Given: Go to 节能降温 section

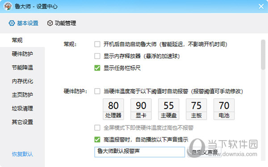Looking at the screenshot, I should 22,67.
